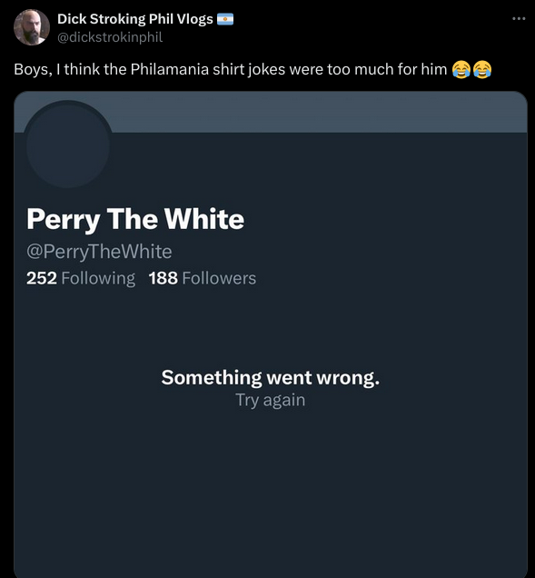The height and width of the screenshot is (578, 535).
Task: Expand the embedded profile screenshot image
Action: point(271,334)
